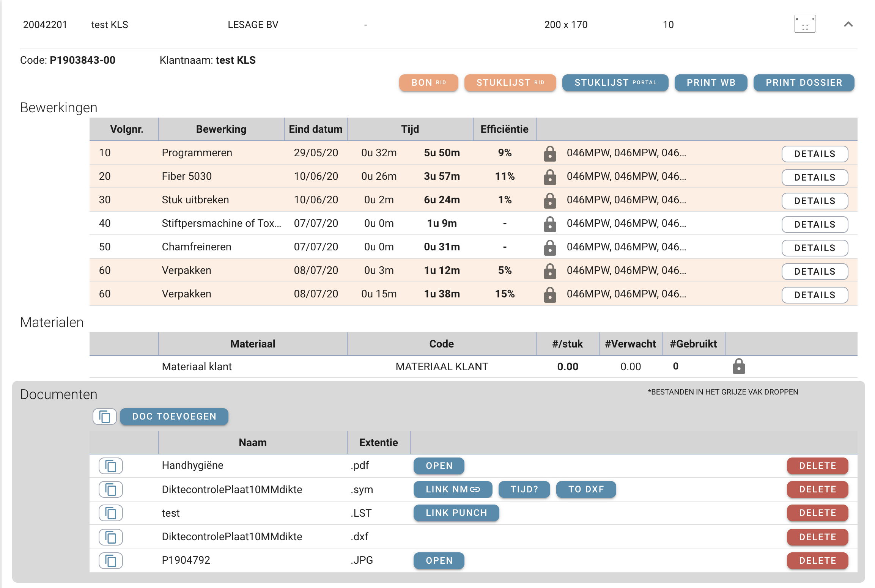The height and width of the screenshot is (588, 875).
Task: Select the Fiber 5030 operation name
Action: pos(187,176)
